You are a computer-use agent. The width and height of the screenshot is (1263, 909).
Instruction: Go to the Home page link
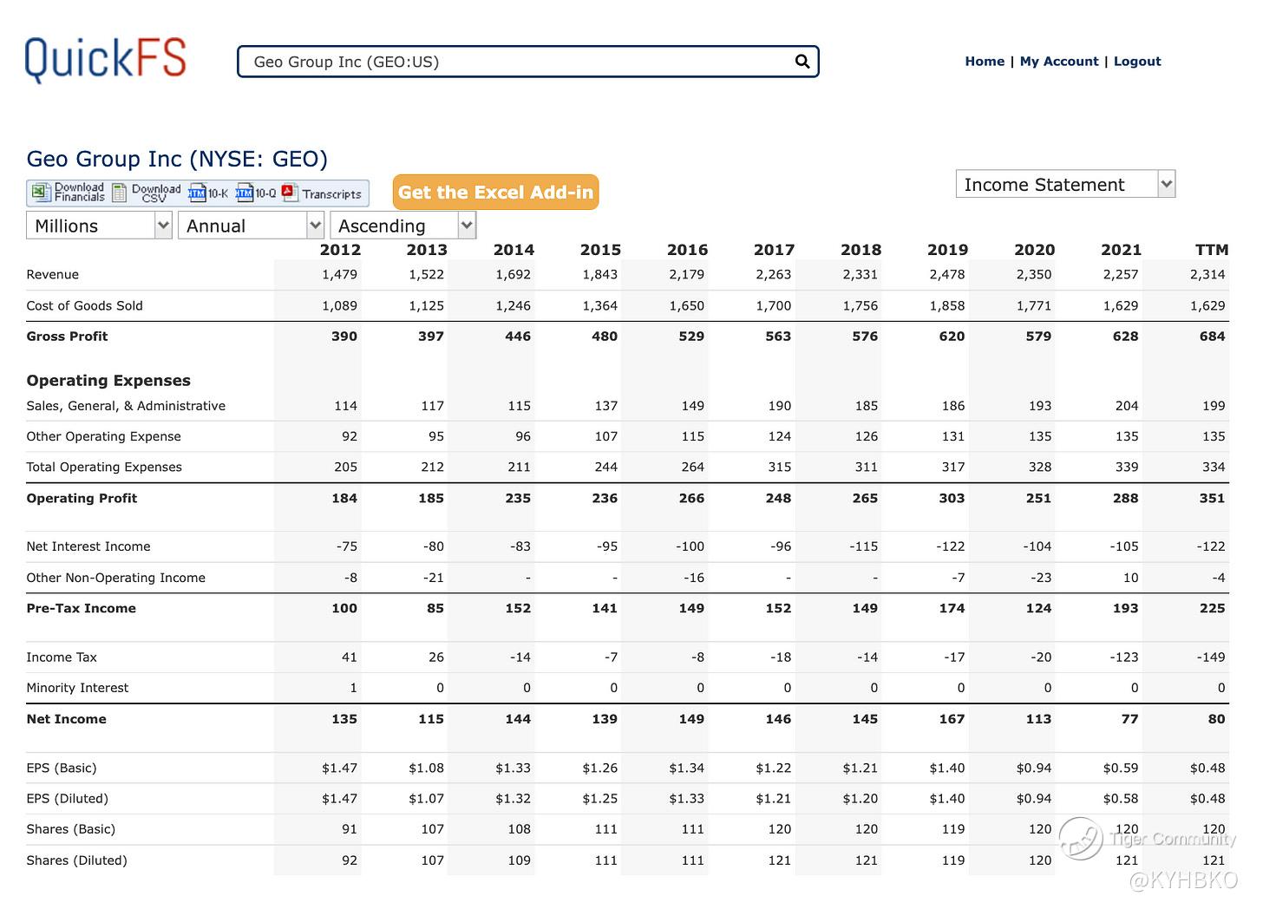pos(985,62)
